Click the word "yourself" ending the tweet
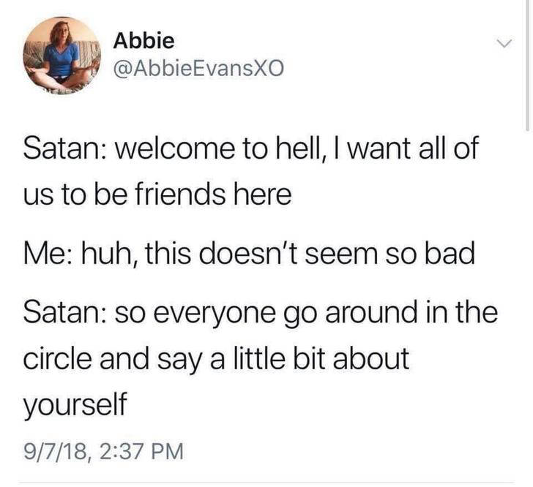Viewport: 533px width, 487px height. (x=75, y=406)
